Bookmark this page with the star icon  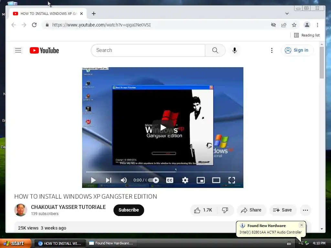(x=294, y=25)
